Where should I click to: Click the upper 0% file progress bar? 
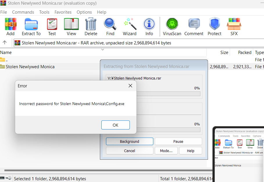coord(168,94)
